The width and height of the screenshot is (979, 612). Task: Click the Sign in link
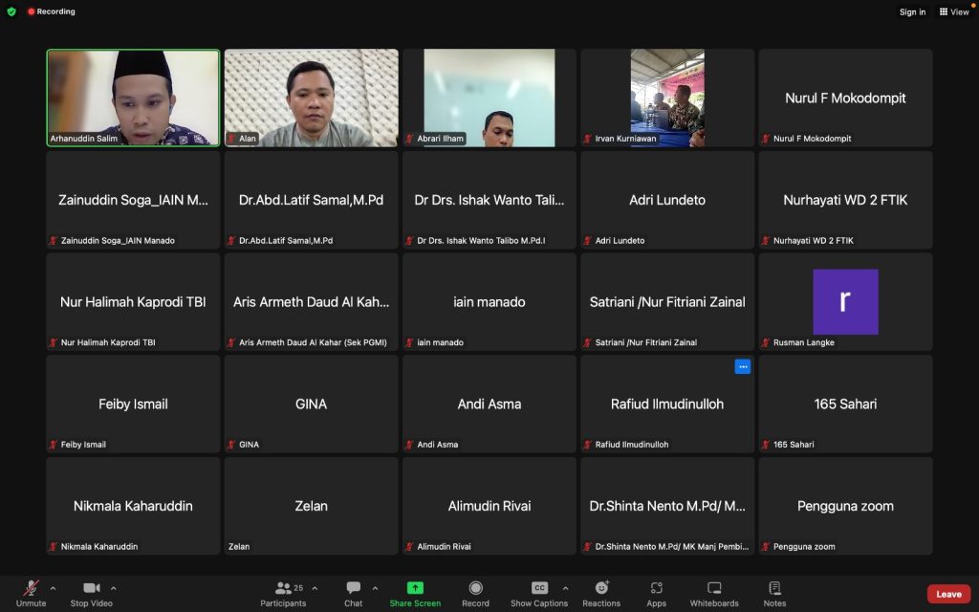(x=912, y=12)
